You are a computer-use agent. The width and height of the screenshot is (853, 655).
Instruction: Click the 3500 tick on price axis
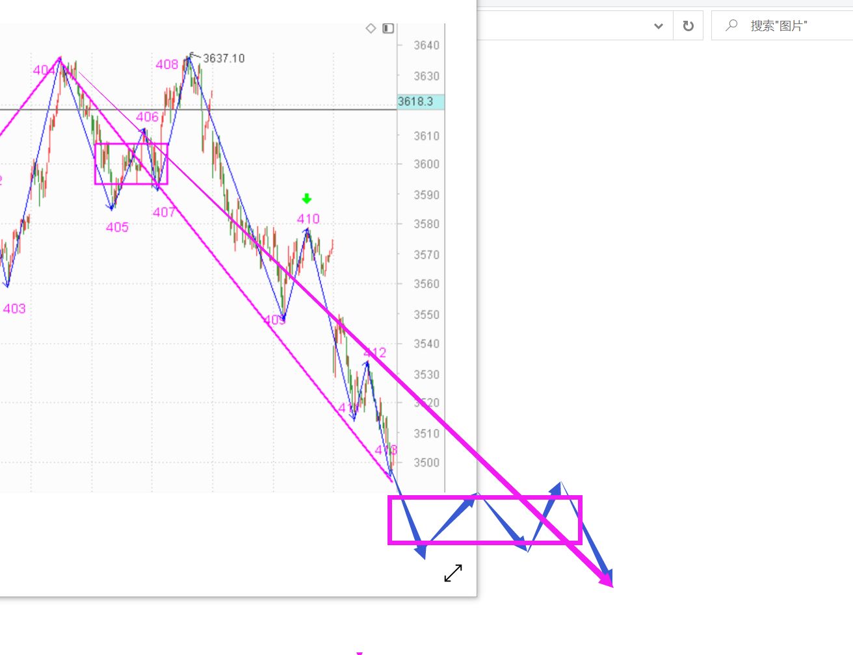click(426, 463)
